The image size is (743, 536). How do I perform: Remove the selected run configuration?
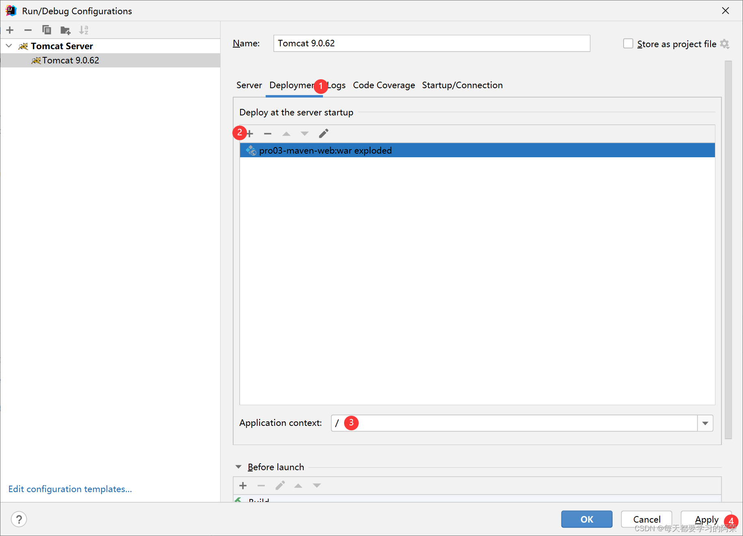point(28,30)
